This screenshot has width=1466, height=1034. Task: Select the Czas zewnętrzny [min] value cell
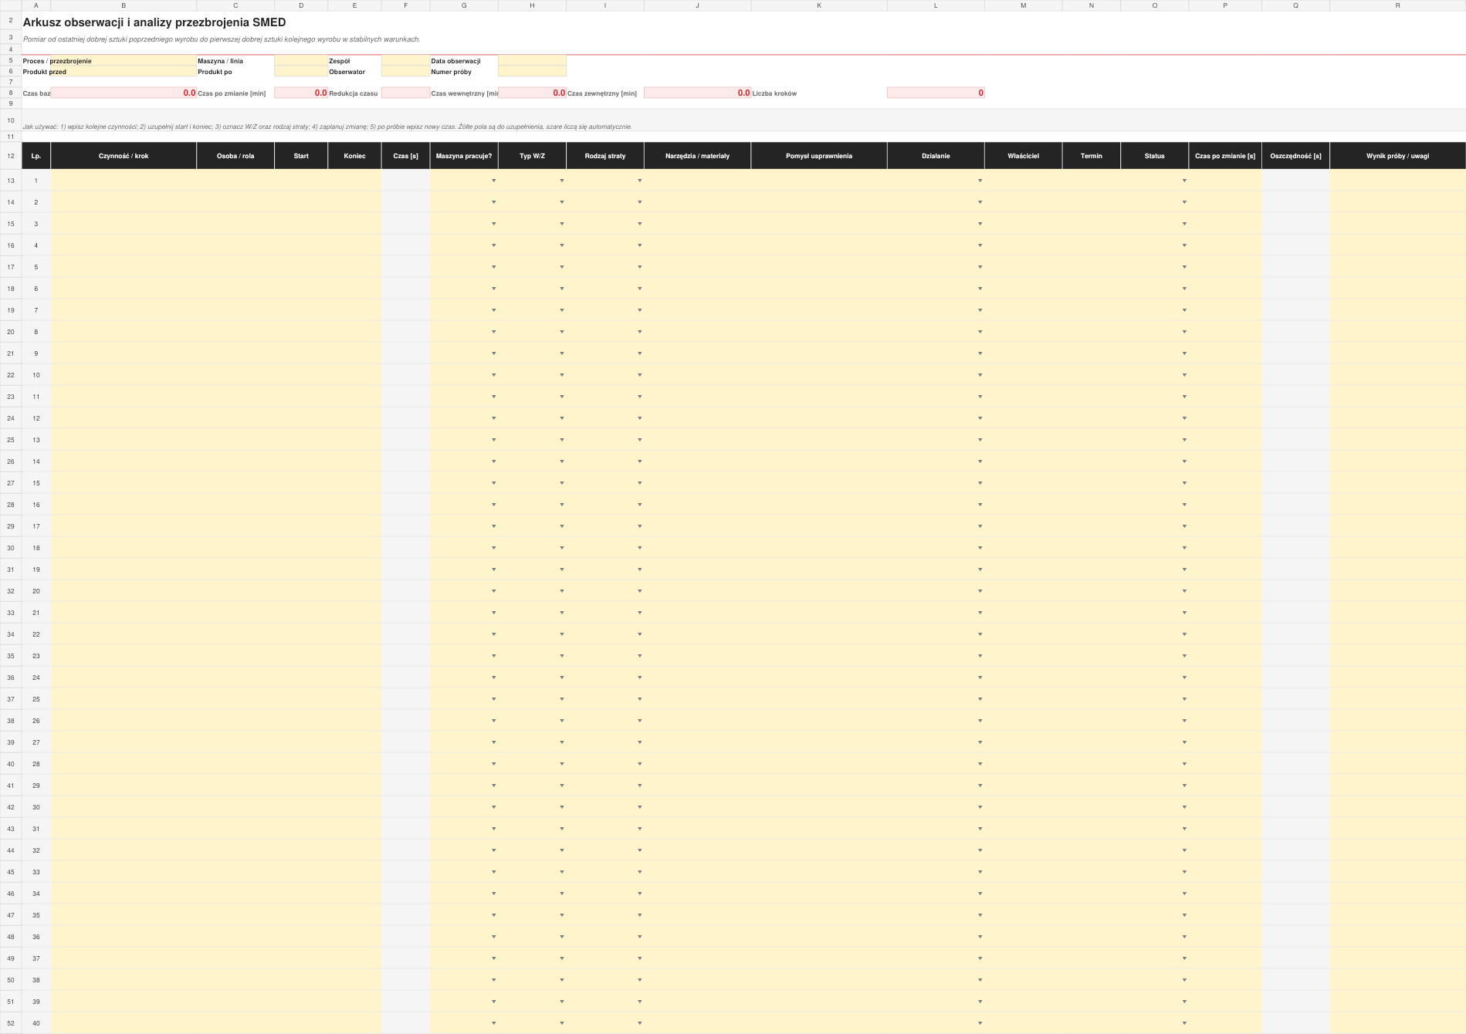pyautogui.click(x=697, y=93)
